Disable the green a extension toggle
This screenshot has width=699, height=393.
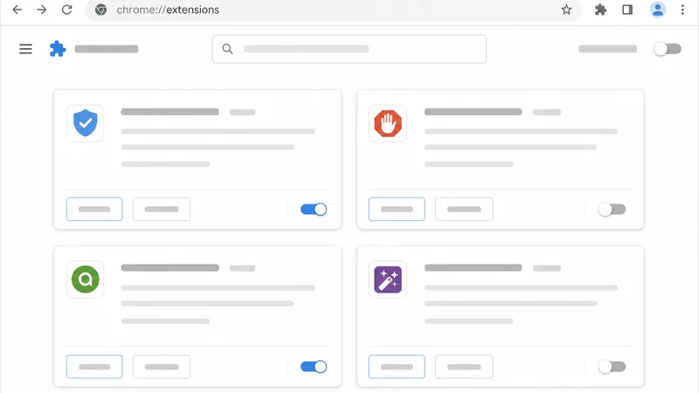pyautogui.click(x=314, y=367)
